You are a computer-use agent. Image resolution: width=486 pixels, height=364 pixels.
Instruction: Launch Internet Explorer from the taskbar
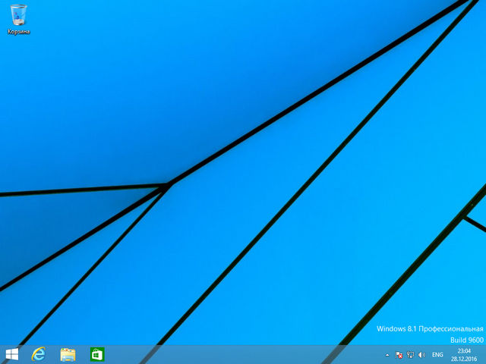(x=39, y=354)
